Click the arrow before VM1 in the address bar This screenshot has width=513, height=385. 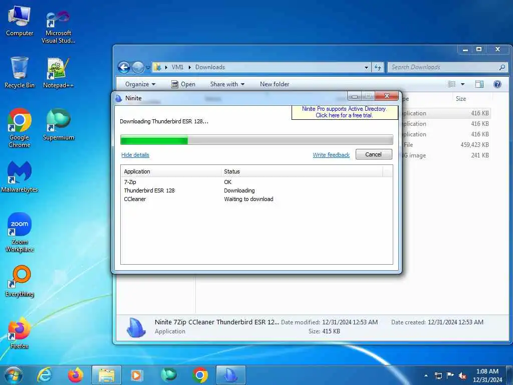[166, 67]
